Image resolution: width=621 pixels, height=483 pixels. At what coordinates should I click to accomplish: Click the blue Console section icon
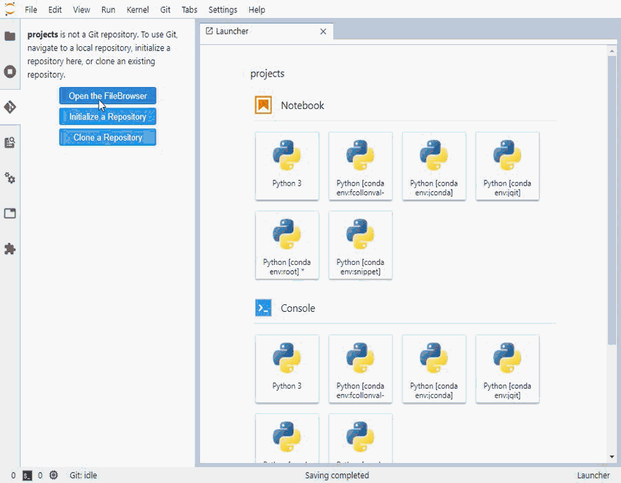pos(264,308)
